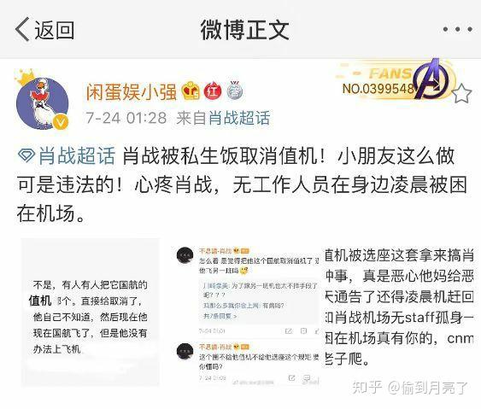Tap the post body text
This screenshot has width=481, height=409.
coord(243,184)
